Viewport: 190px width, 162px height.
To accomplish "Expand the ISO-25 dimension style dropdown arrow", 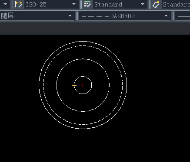I will pyautogui.click(x=74, y=4).
